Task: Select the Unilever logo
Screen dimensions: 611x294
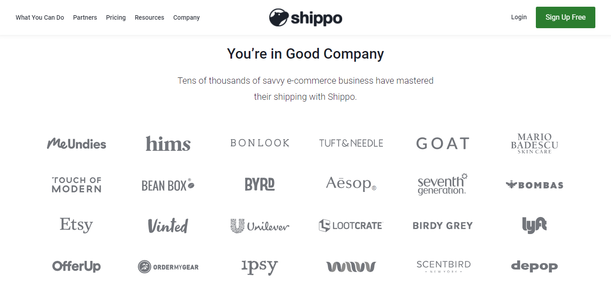Action: [x=260, y=226]
